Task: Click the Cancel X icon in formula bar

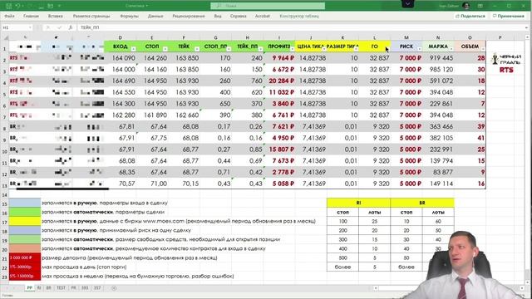Action: pyautogui.click(x=48, y=27)
